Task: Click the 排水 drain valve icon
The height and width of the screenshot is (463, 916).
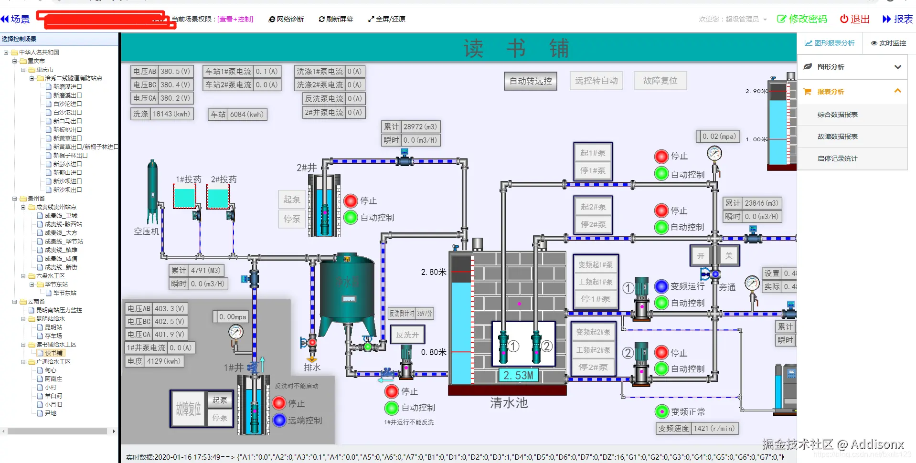Action: [x=309, y=342]
